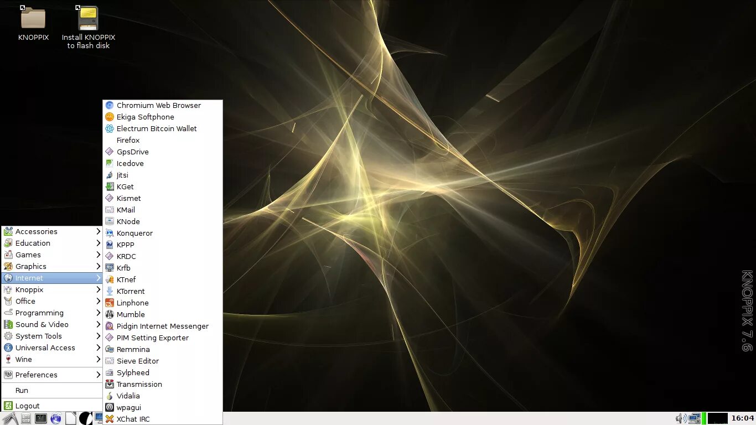Click the black CPU monitor graph
This screenshot has width=756, height=425.
point(718,418)
